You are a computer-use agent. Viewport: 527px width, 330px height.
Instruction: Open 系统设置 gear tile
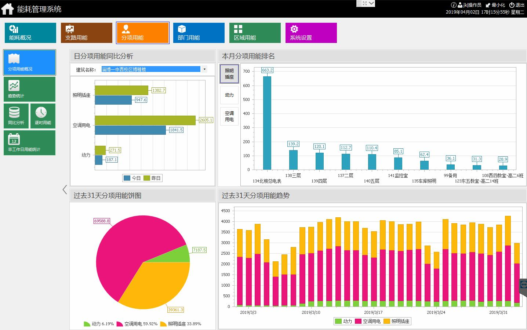[311, 33]
